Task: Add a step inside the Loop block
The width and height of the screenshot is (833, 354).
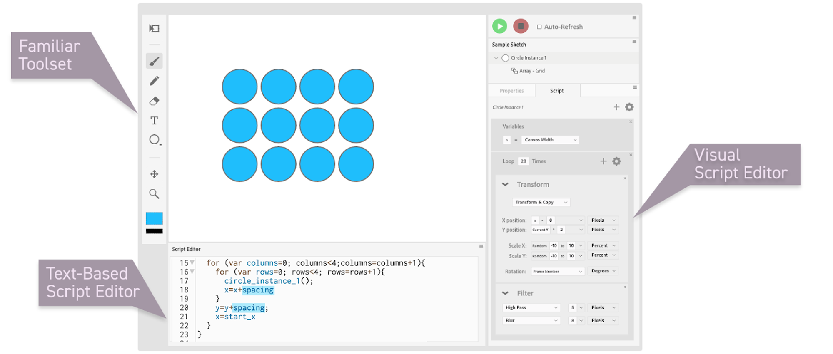Action: tap(603, 161)
